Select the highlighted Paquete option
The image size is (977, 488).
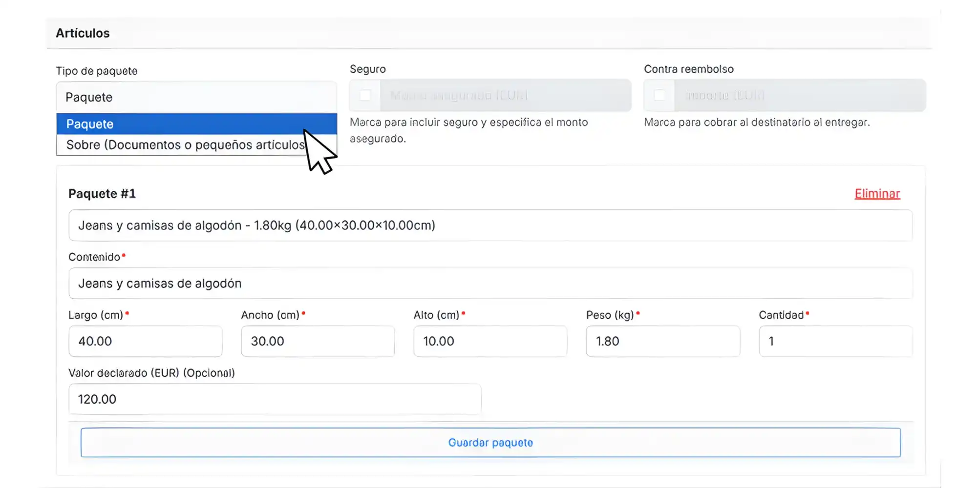[196, 124]
